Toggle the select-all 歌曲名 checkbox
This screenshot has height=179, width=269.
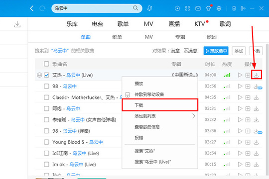click(x=46, y=64)
